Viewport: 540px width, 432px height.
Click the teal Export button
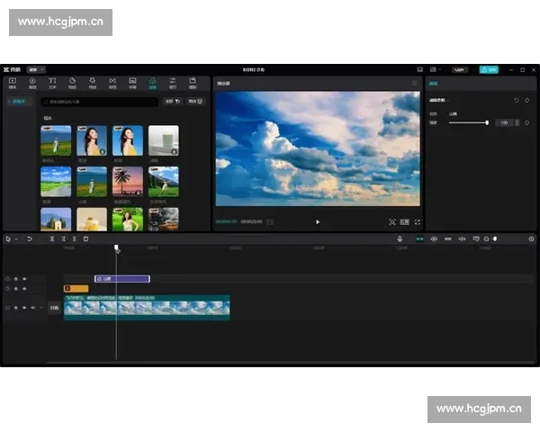coord(489,68)
